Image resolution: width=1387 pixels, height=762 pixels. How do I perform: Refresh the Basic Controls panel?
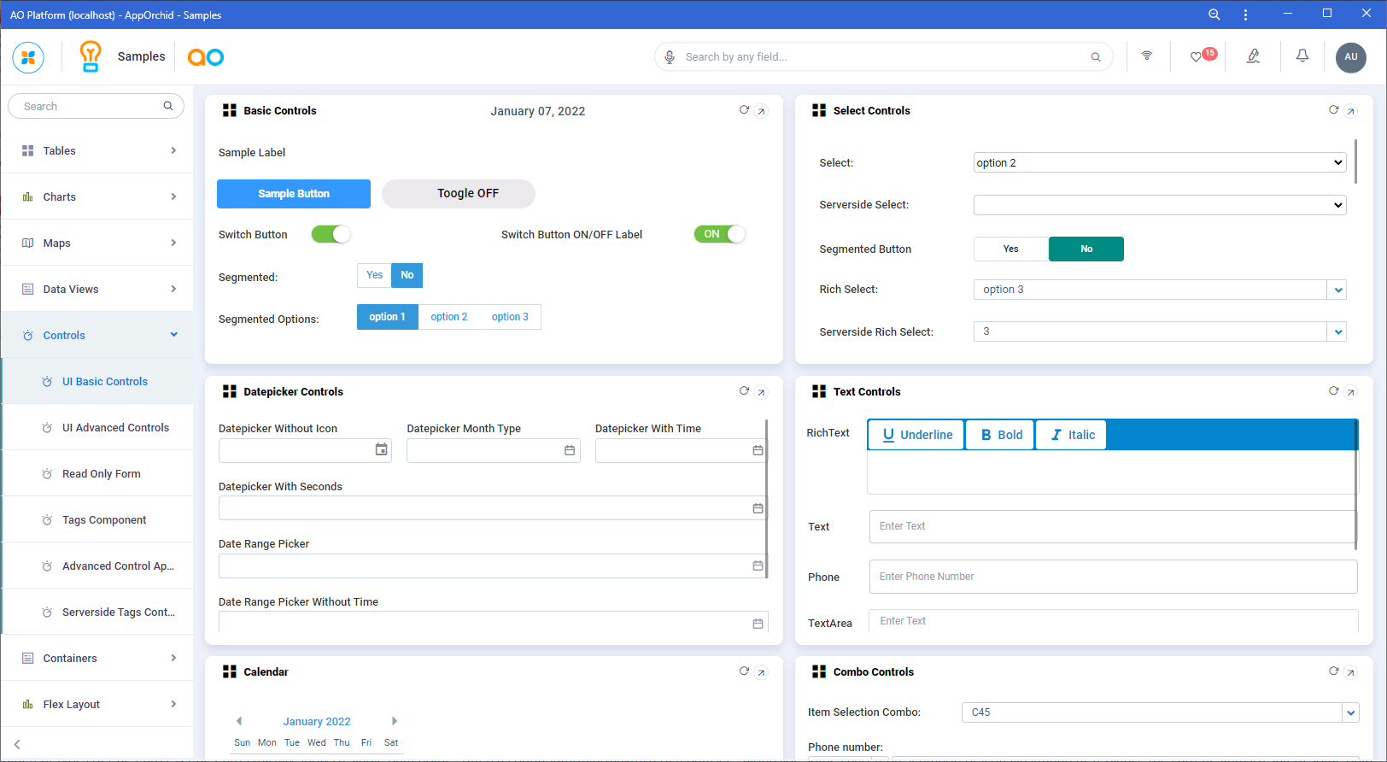click(x=744, y=110)
